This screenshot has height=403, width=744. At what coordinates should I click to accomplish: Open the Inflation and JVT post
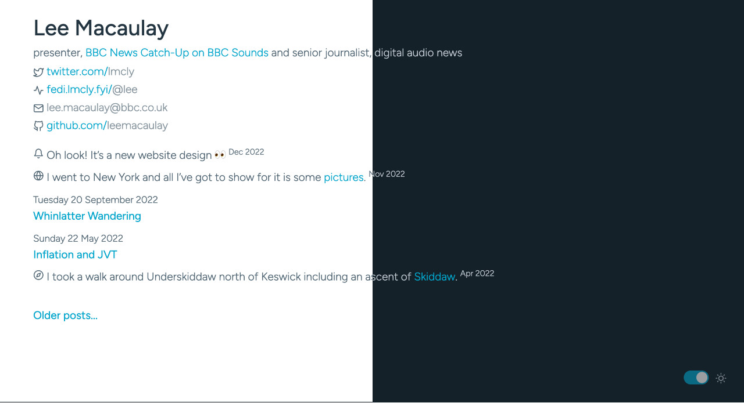(x=75, y=255)
